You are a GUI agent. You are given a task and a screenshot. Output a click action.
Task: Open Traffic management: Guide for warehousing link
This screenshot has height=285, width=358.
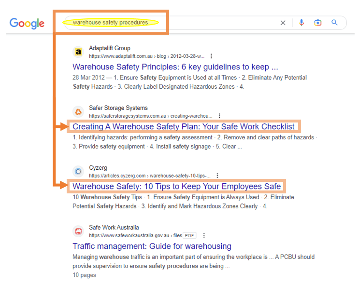(x=152, y=246)
